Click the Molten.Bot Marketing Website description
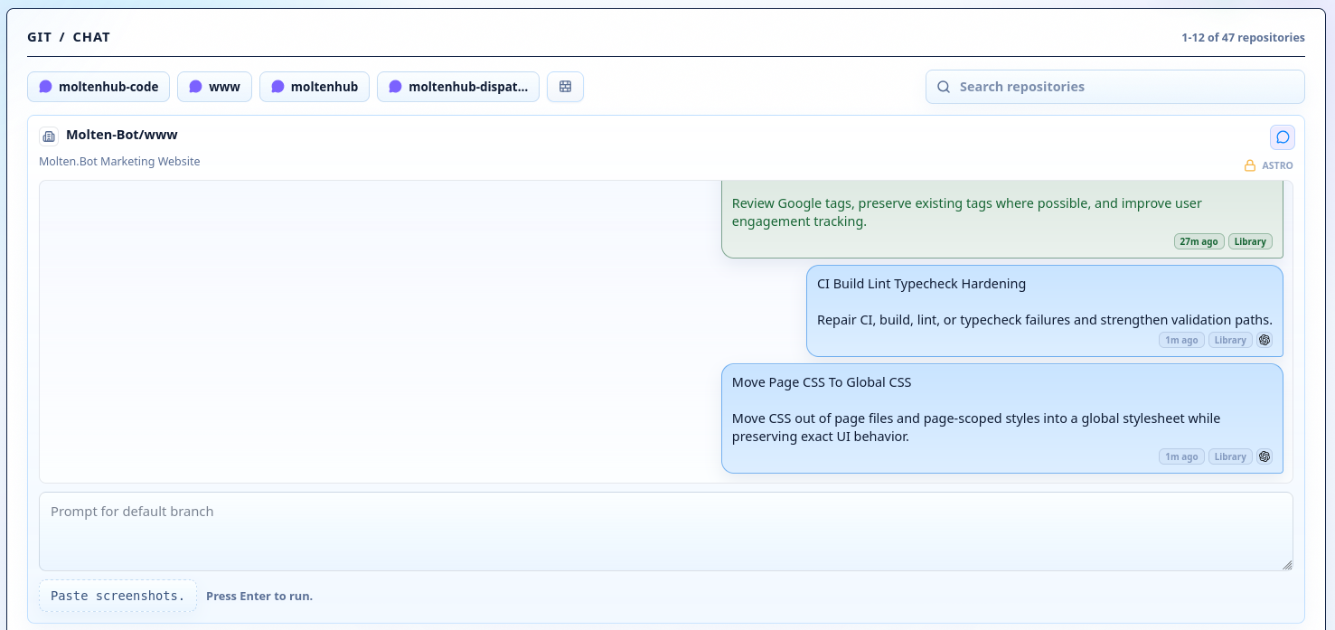The width and height of the screenshot is (1335, 630). coord(119,162)
